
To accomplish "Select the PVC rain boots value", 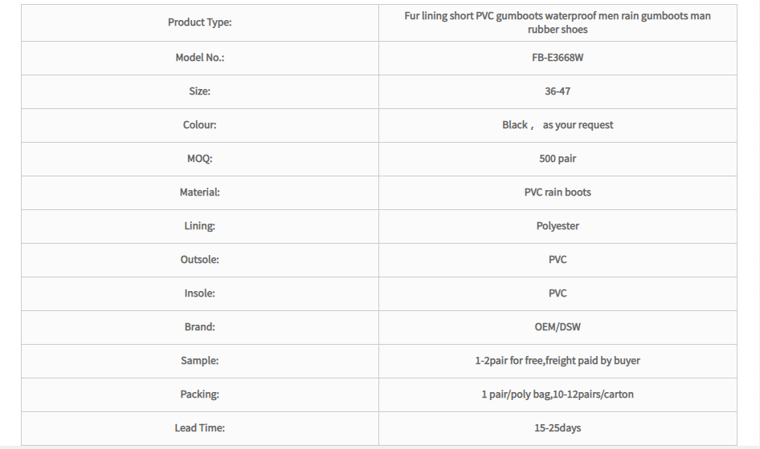I will tap(558, 192).
